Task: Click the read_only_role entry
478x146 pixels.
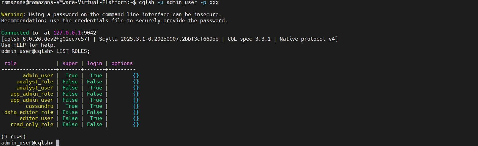Action: point(32,125)
